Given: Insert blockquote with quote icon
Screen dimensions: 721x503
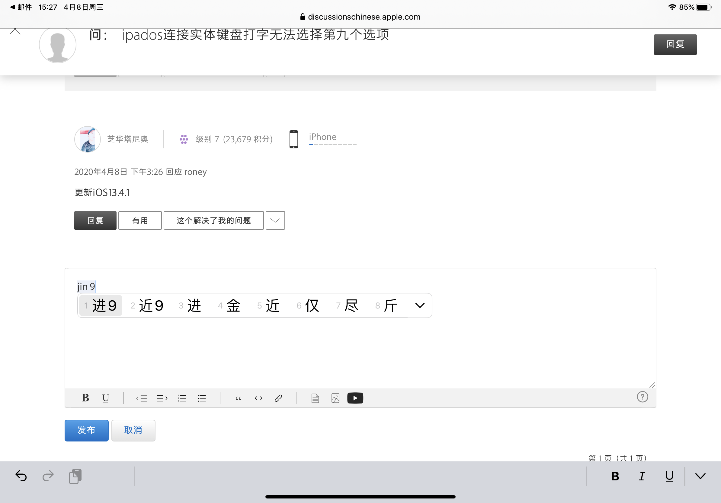Looking at the screenshot, I should 238,398.
